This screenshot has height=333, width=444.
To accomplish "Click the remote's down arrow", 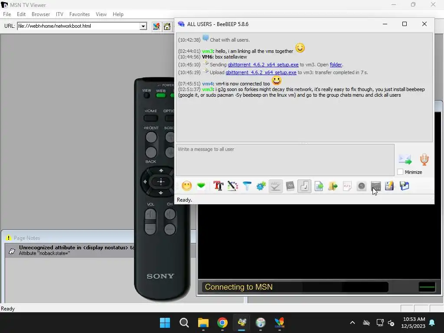I will point(161,193).
